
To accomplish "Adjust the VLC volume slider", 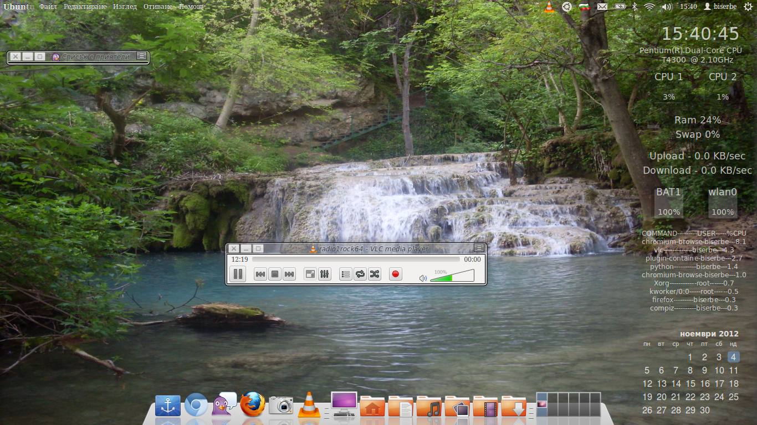I will [x=452, y=276].
